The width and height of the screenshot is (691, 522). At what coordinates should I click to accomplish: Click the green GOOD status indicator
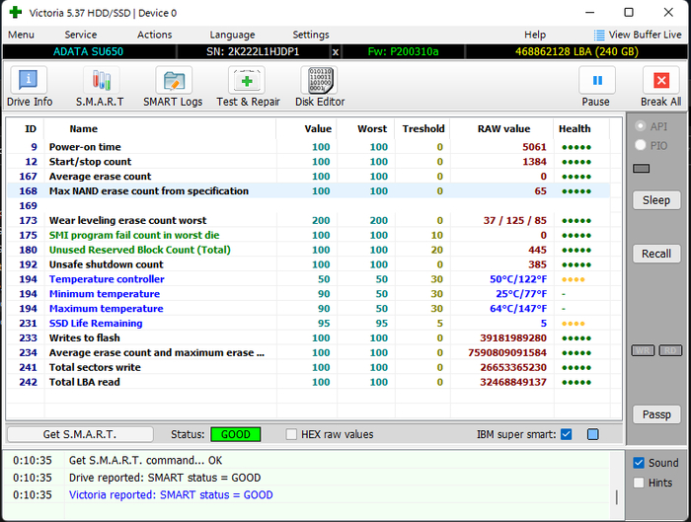point(236,434)
